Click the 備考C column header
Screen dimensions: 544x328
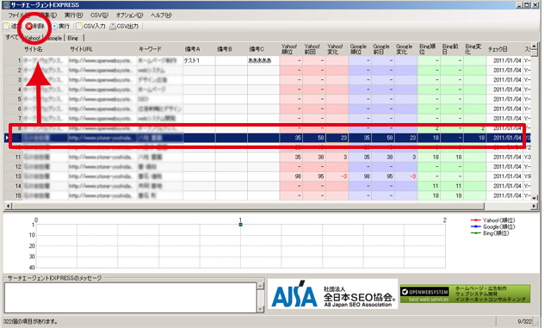263,49
